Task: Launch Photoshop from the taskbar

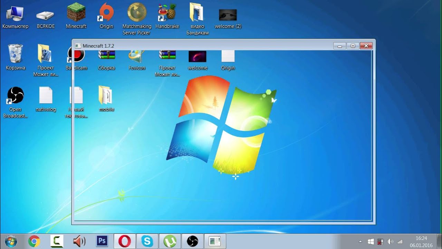Action: (x=102, y=241)
